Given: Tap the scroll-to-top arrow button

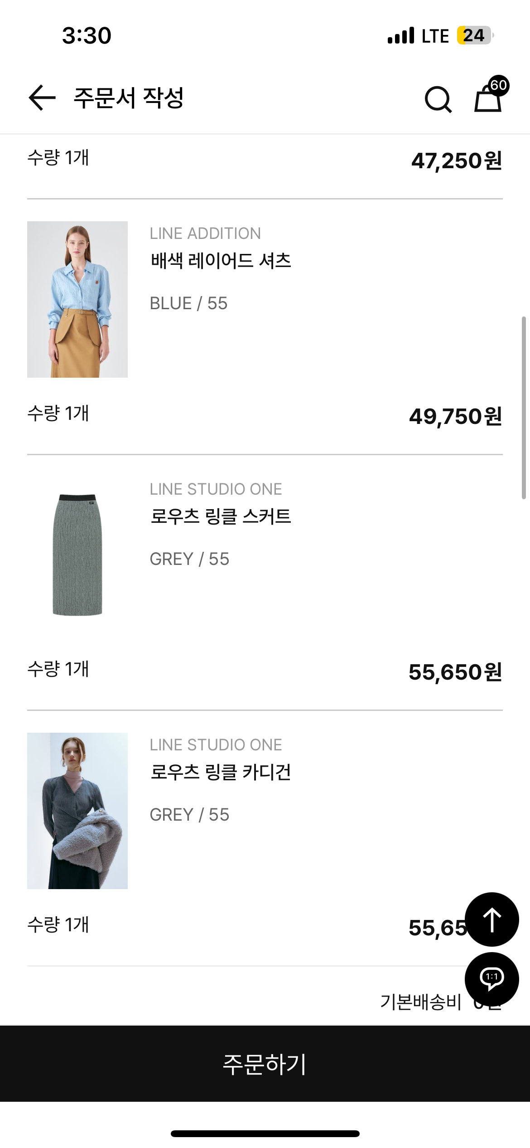Looking at the screenshot, I should click(x=492, y=919).
